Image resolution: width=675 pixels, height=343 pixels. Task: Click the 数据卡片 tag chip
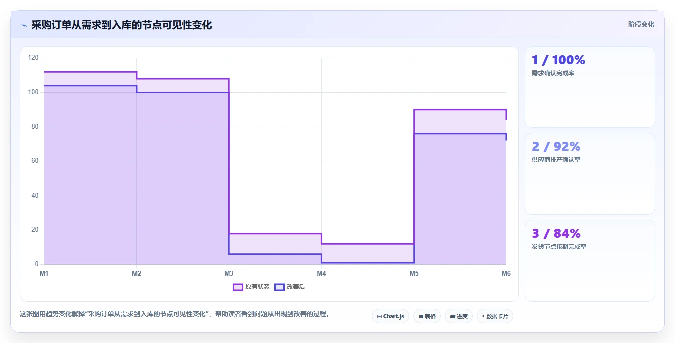pyautogui.click(x=495, y=316)
